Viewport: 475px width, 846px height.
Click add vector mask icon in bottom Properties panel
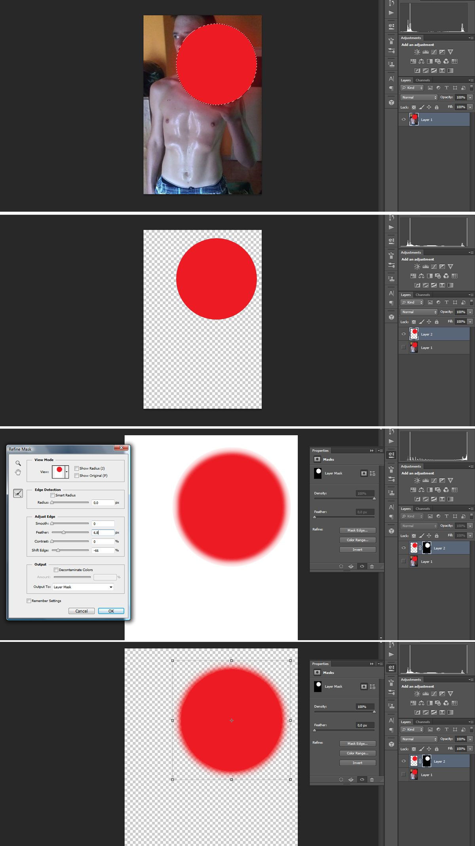[x=372, y=686]
